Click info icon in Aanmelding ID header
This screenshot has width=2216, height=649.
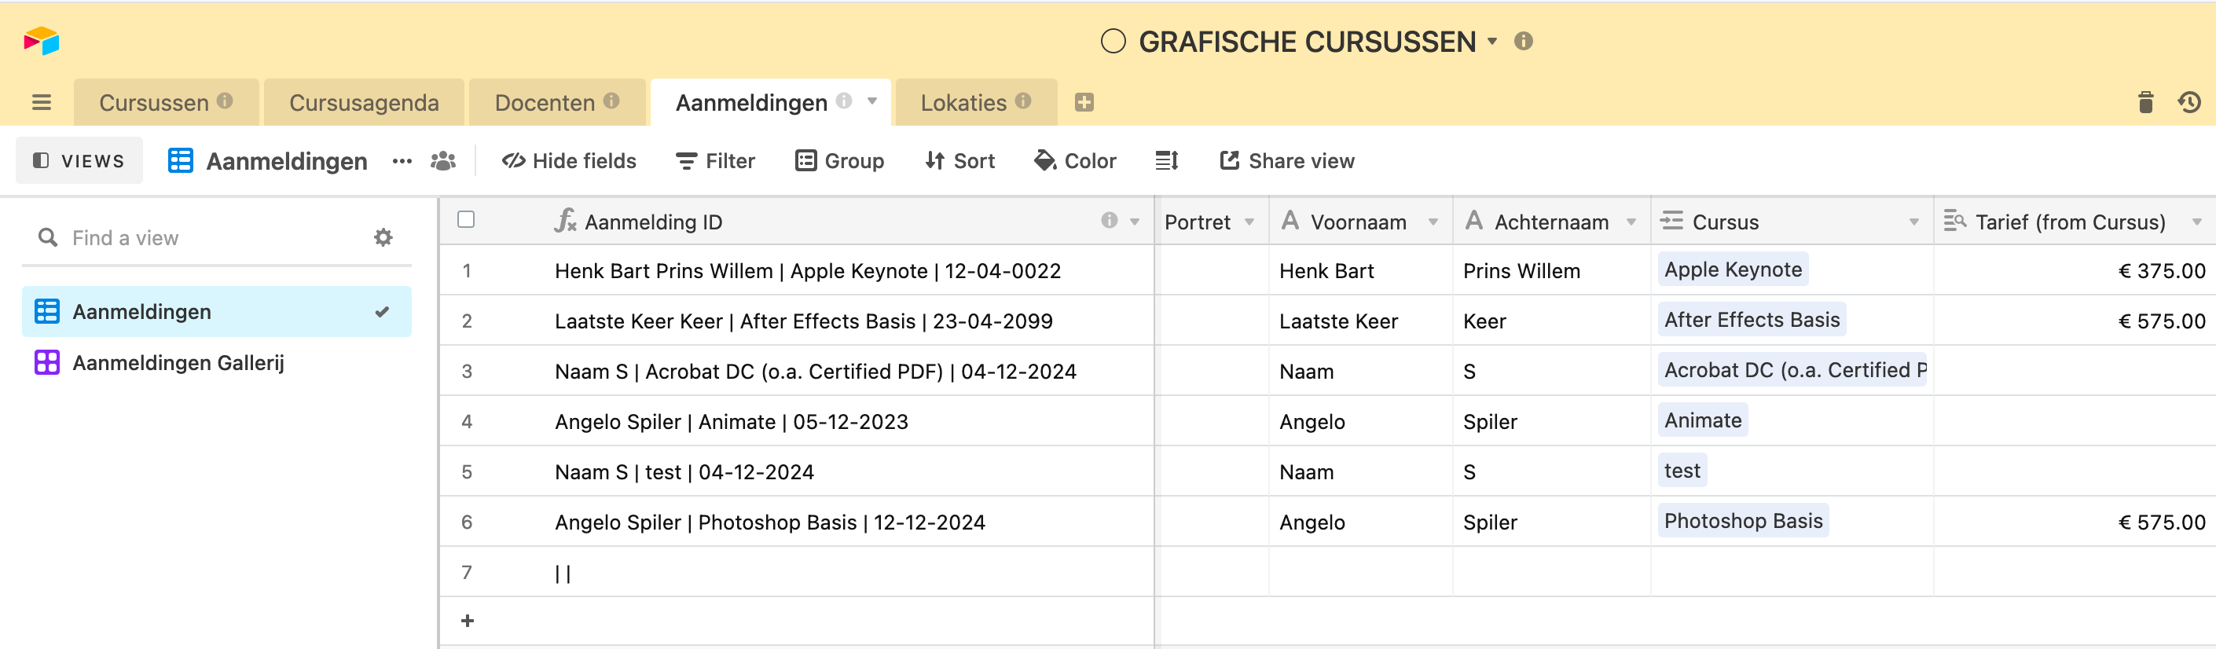tap(1110, 221)
